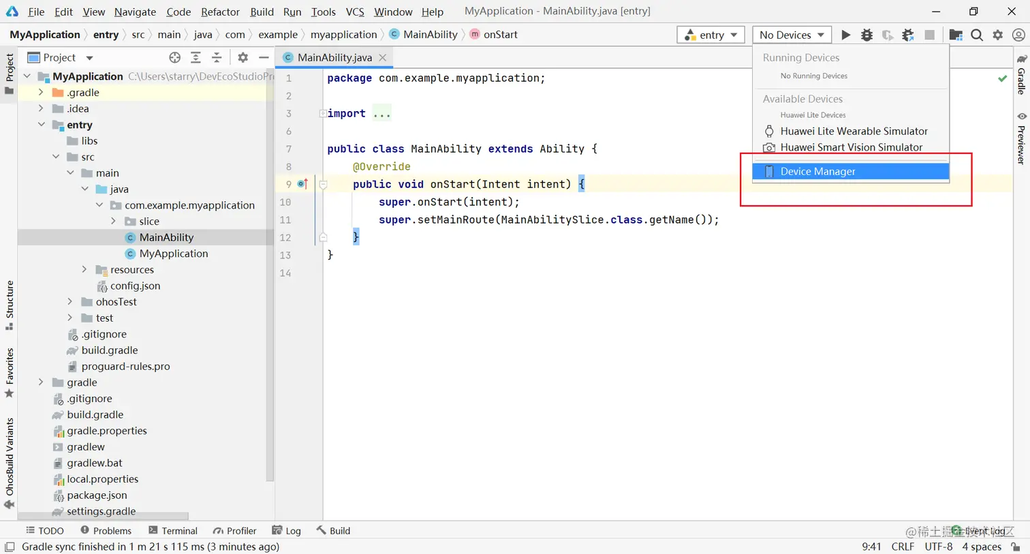Open the Log tool window
1030x554 pixels.
[286, 531]
